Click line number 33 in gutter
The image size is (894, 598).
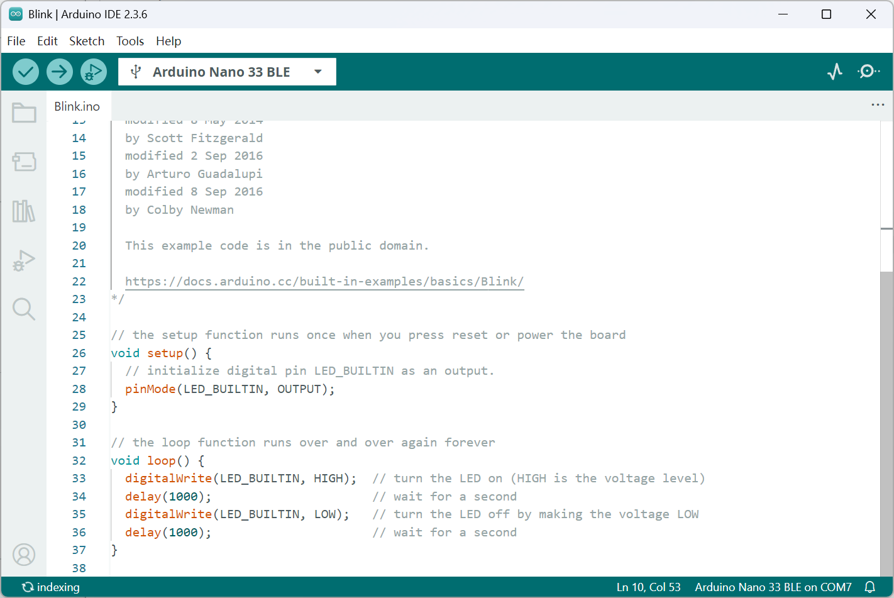point(79,479)
